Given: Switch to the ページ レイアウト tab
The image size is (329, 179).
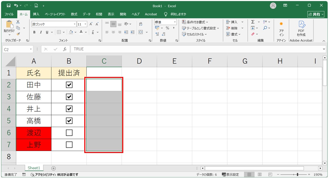Looking at the screenshot, I should pos(55,14).
